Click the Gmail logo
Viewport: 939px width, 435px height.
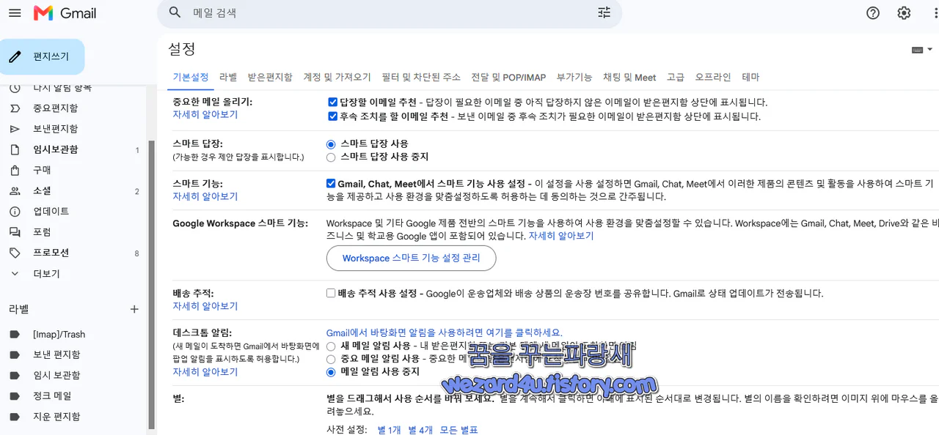[x=65, y=13]
